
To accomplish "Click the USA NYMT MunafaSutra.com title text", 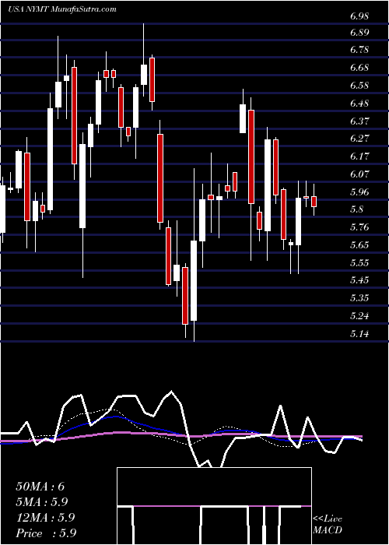I will pyautogui.click(x=62, y=9).
